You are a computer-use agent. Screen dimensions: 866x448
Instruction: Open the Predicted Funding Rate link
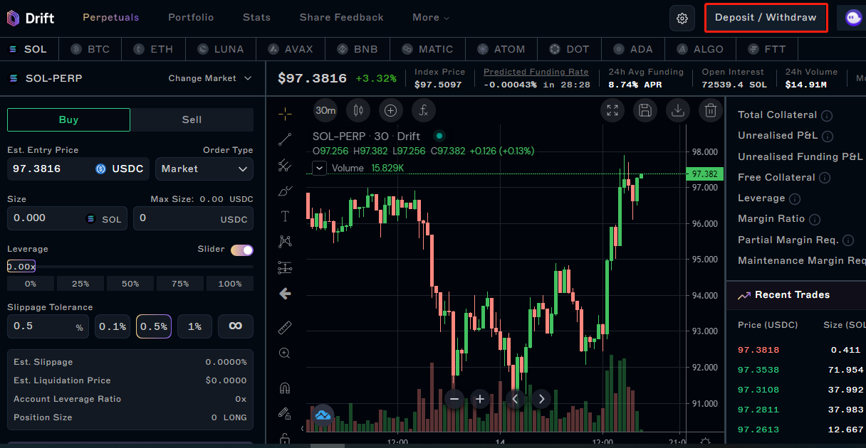[x=536, y=72]
